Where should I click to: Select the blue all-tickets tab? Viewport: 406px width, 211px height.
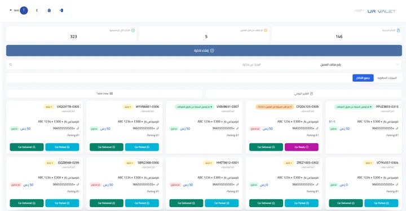[363, 78]
